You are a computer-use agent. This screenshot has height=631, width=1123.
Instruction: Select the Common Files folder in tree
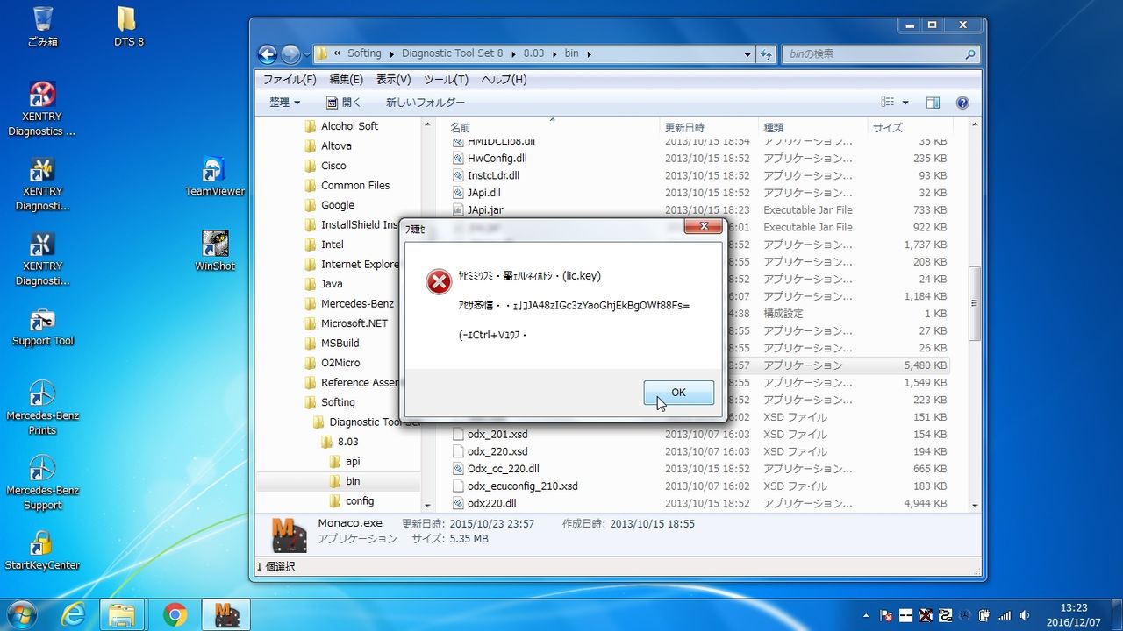(x=355, y=186)
